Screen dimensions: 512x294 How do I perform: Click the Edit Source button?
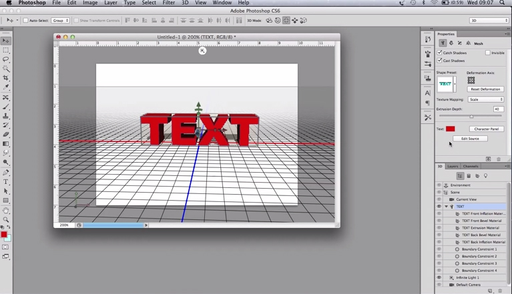pyautogui.click(x=470, y=139)
